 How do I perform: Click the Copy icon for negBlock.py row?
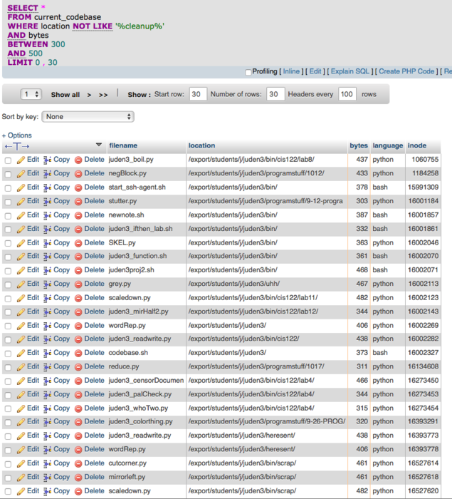click(x=48, y=173)
